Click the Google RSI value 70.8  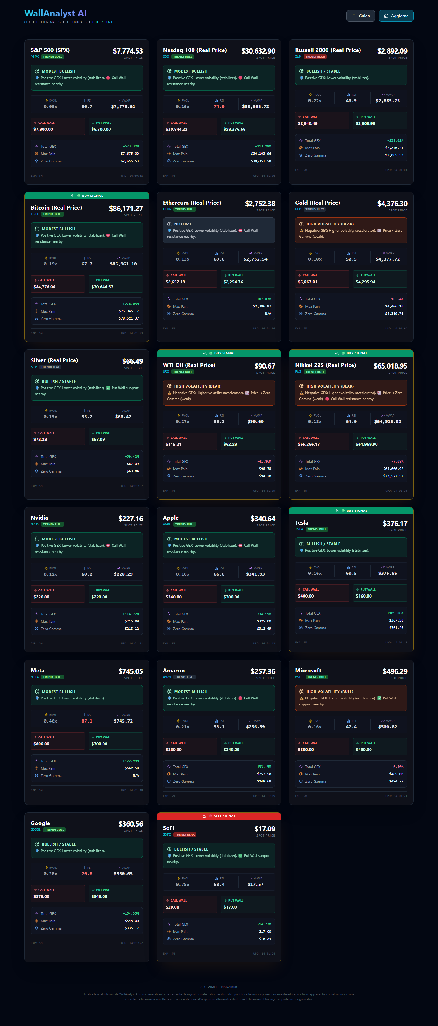point(87,873)
